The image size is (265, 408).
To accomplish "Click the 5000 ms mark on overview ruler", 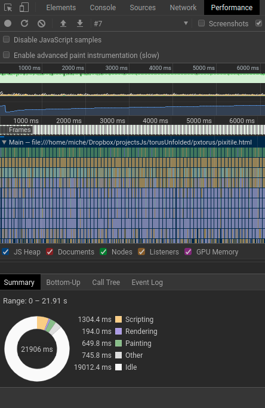I will pos(204,68).
